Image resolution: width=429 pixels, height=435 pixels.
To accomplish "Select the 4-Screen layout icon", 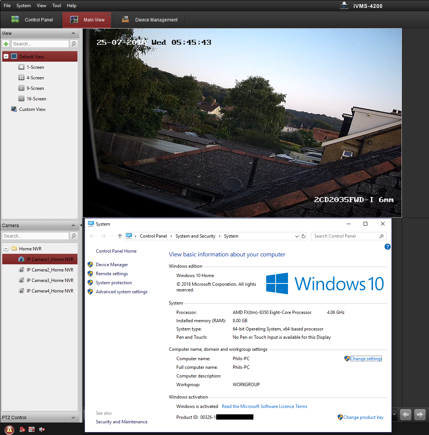I will (x=21, y=78).
